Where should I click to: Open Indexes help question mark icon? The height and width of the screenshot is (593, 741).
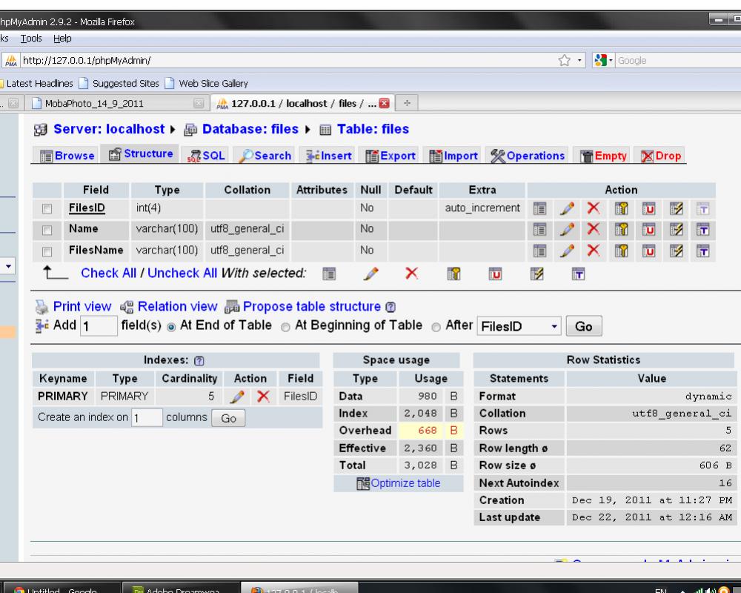pos(199,361)
